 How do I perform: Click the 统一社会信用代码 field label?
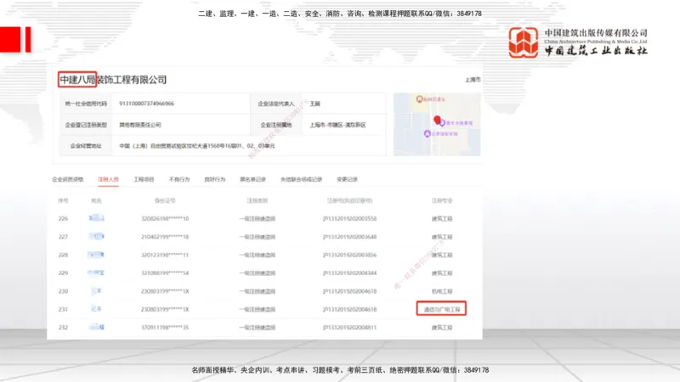[86, 104]
